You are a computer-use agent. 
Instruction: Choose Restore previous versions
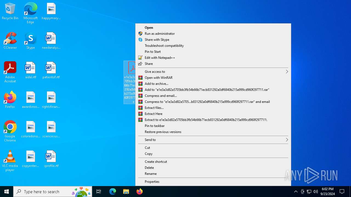213,132
